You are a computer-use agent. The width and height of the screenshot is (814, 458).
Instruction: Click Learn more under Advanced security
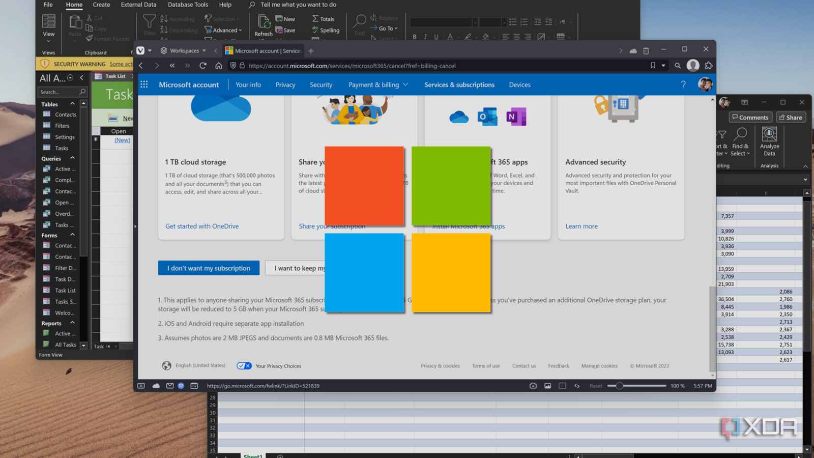click(582, 226)
